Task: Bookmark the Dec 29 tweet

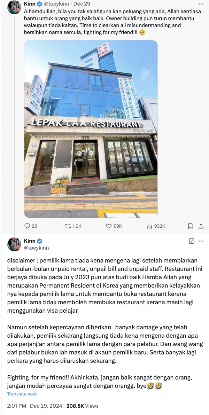Action: (x=190, y=226)
